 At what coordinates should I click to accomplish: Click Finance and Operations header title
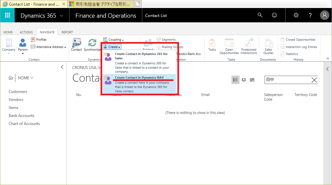(106, 16)
